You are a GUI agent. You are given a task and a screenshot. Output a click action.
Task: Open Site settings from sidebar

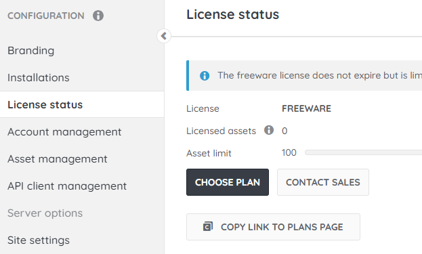[39, 240]
